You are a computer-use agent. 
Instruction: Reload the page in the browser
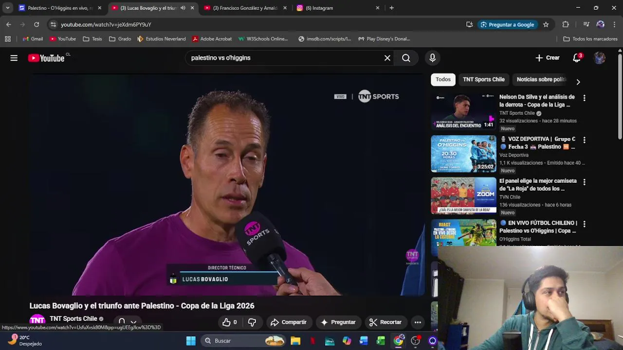tap(37, 24)
